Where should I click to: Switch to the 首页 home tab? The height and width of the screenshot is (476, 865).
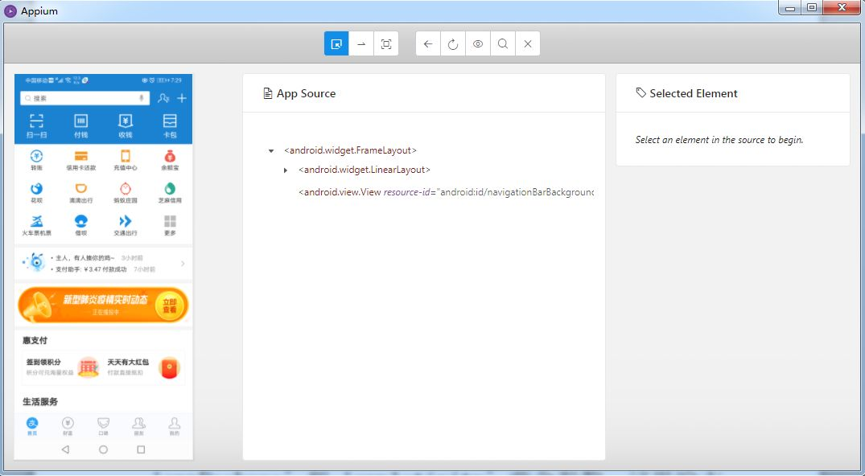point(32,426)
